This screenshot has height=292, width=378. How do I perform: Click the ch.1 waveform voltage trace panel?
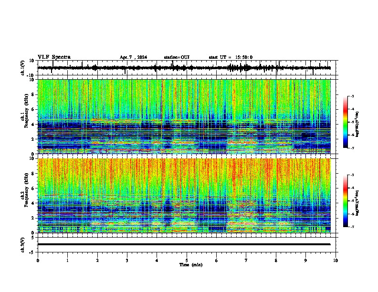(188, 68)
